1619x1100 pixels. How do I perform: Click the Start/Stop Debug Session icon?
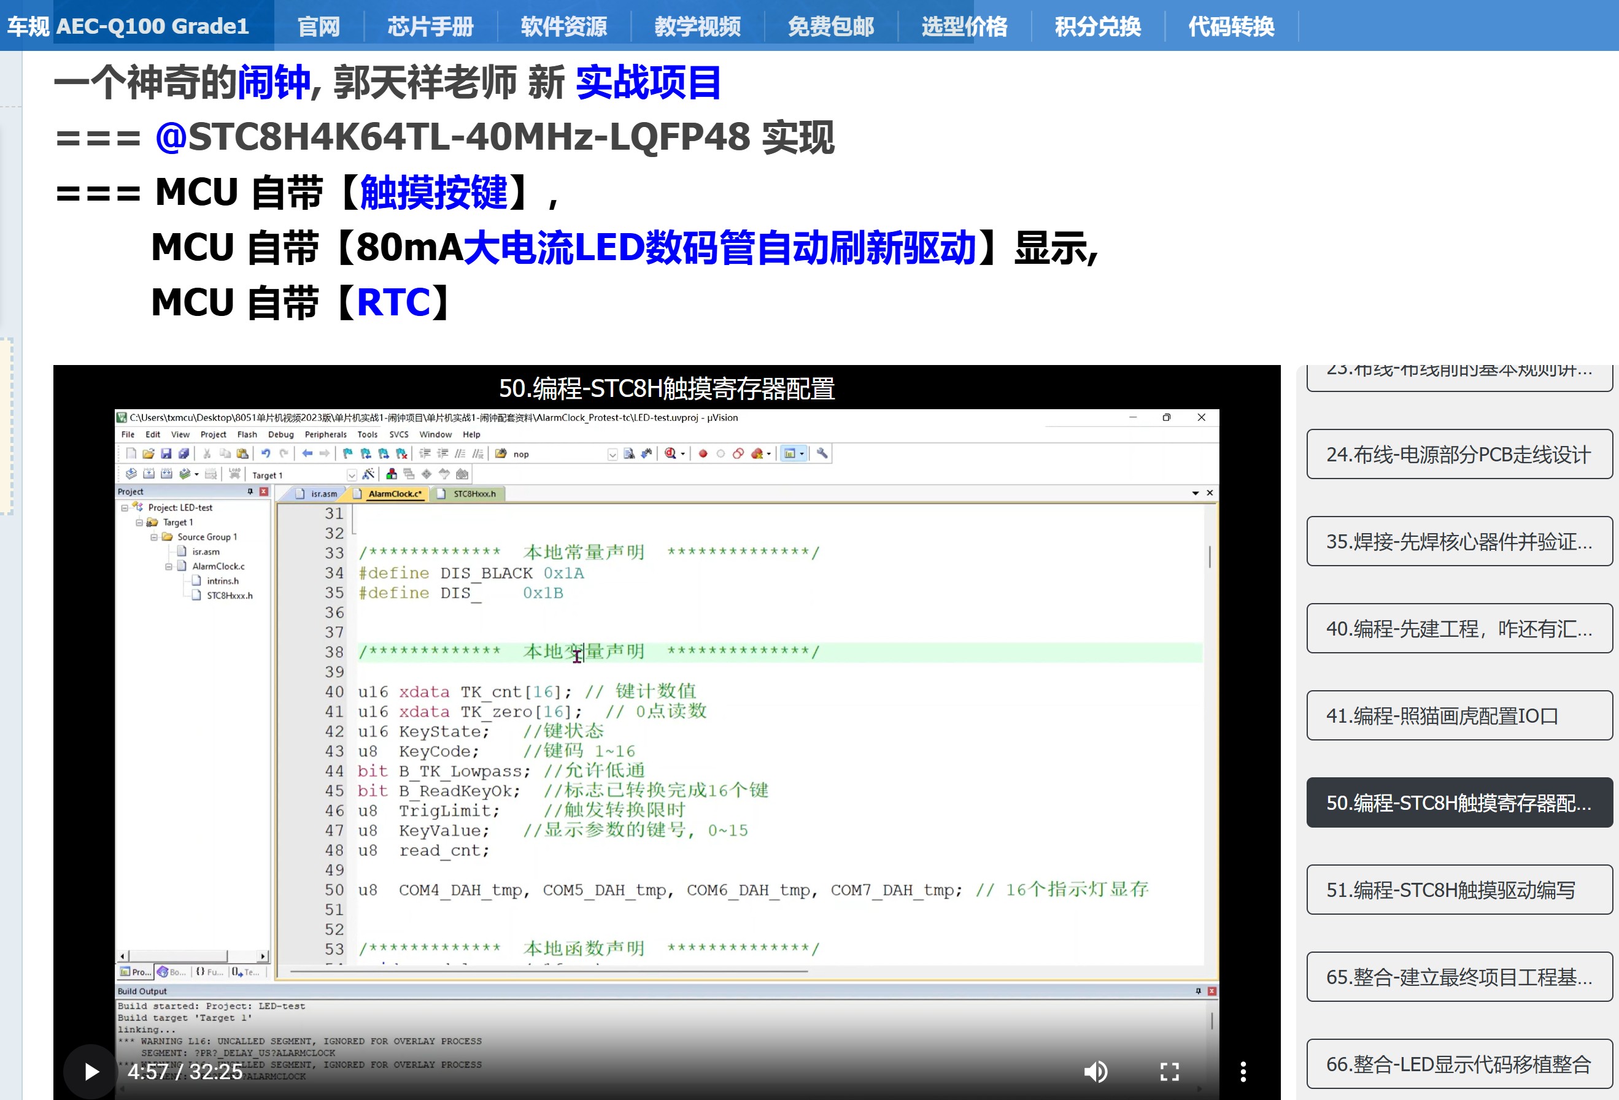coord(670,454)
